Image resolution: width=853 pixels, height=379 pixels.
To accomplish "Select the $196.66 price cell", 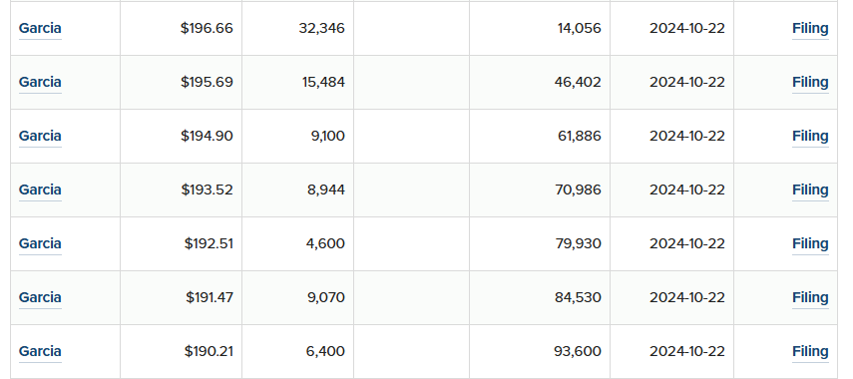I will [x=182, y=28].
